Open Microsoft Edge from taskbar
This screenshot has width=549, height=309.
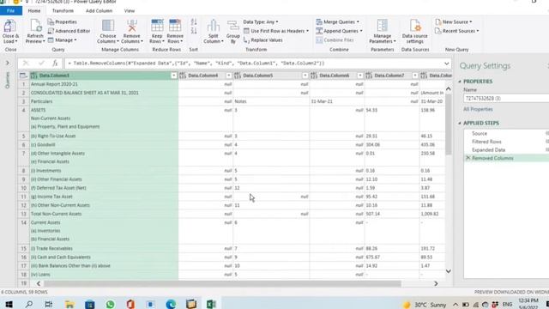tap(171, 304)
